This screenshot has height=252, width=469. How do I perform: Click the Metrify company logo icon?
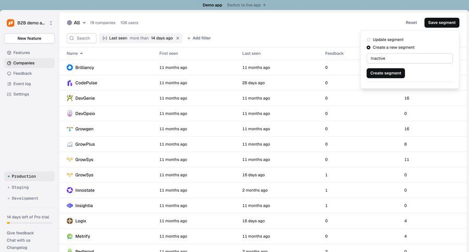pyautogui.click(x=70, y=236)
